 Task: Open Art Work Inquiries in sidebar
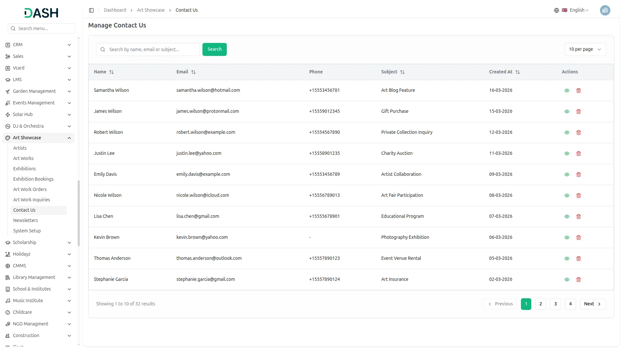tap(31, 200)
